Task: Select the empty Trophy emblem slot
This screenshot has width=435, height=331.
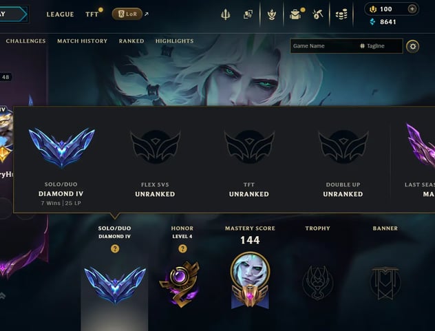Action: coord(317,283)
